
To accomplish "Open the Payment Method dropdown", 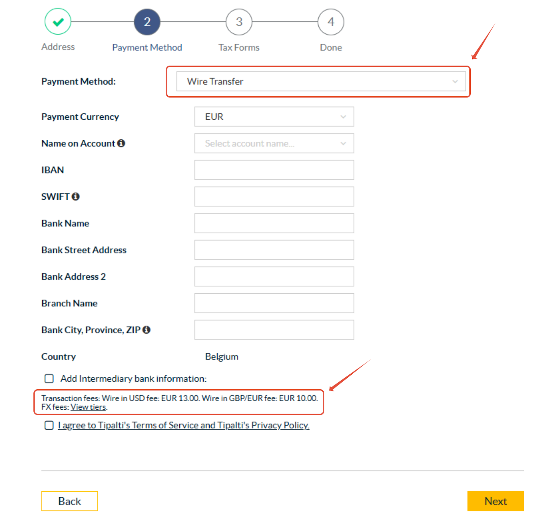I will pyautogui.click(x=321, y=81).
